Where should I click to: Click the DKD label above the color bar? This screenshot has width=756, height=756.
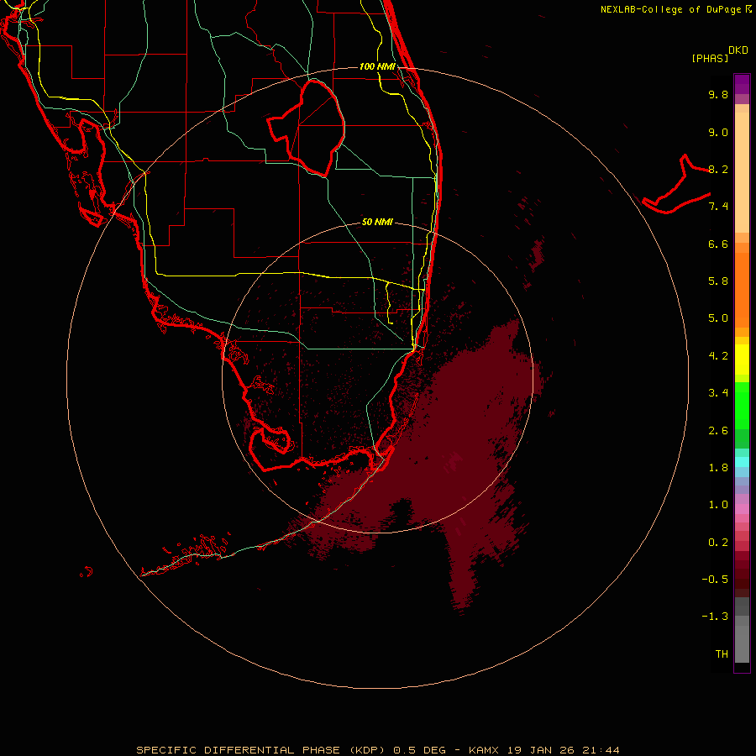click(738, 50)
